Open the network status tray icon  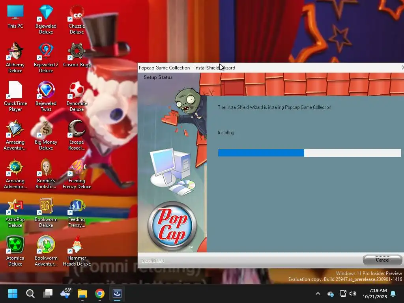pyautogui.click(x=343, y=294)
